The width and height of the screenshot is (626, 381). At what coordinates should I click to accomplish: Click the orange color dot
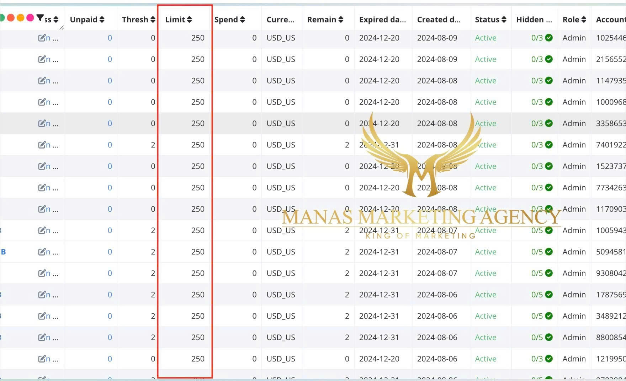pos(21,18)
